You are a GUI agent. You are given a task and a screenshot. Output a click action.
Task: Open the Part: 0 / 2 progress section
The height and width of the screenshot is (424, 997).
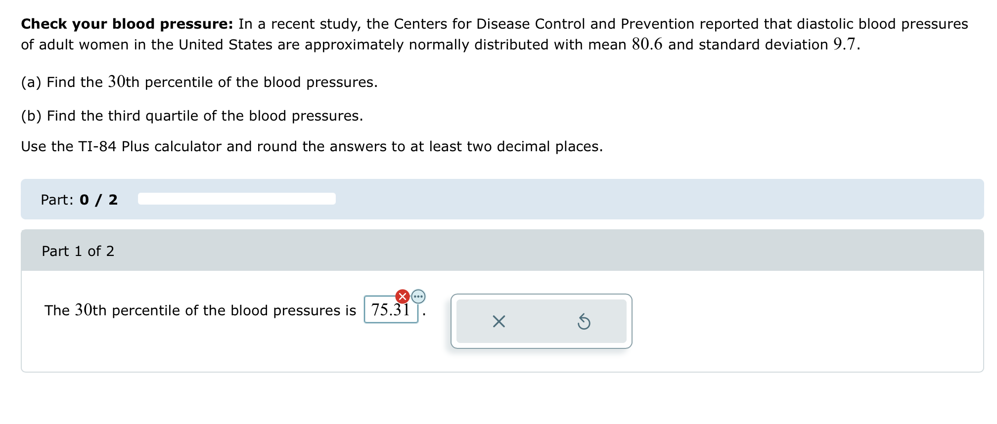point(79,200)
